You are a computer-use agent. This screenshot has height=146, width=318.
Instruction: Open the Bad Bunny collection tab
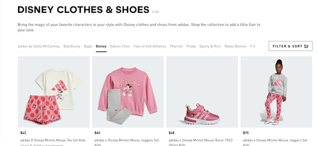(72, 46)
